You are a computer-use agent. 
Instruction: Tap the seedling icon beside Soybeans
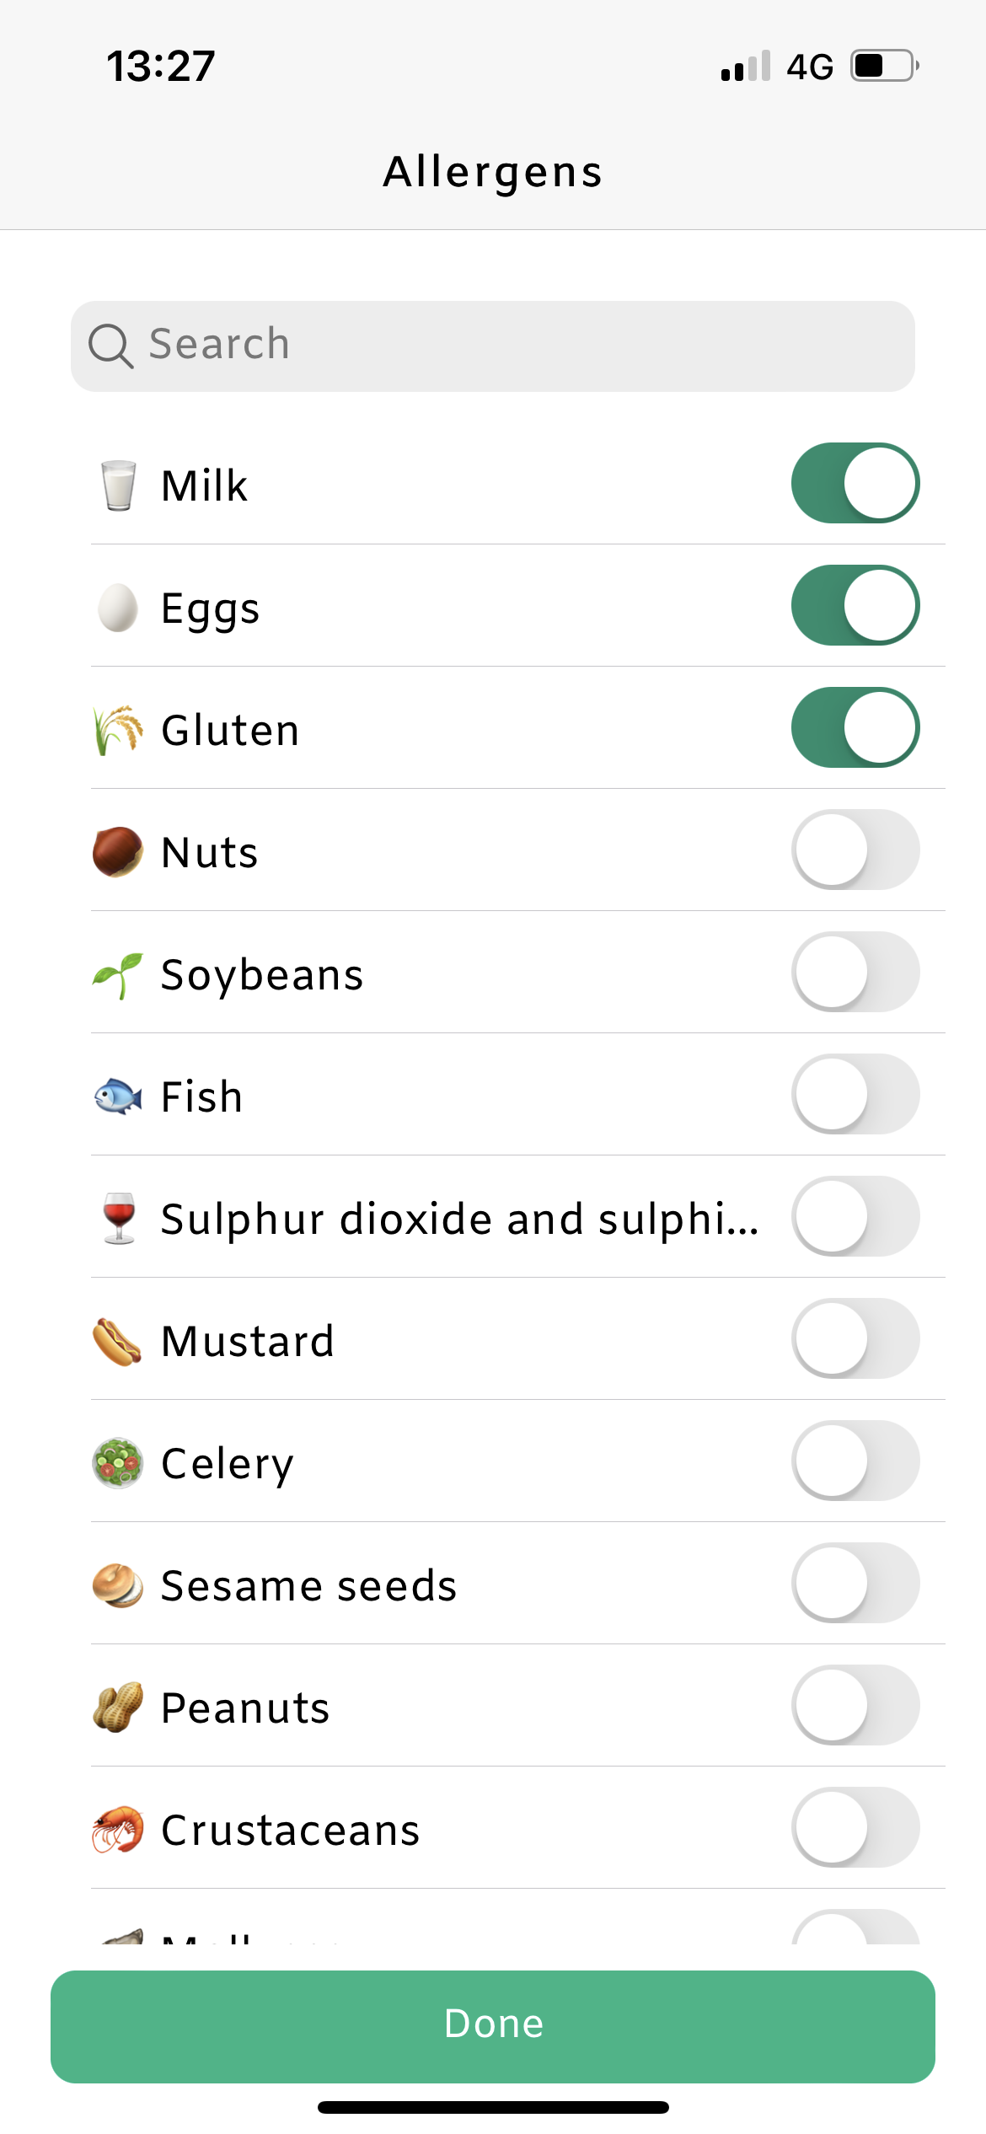pyautogui.click(x=117, y=975)
